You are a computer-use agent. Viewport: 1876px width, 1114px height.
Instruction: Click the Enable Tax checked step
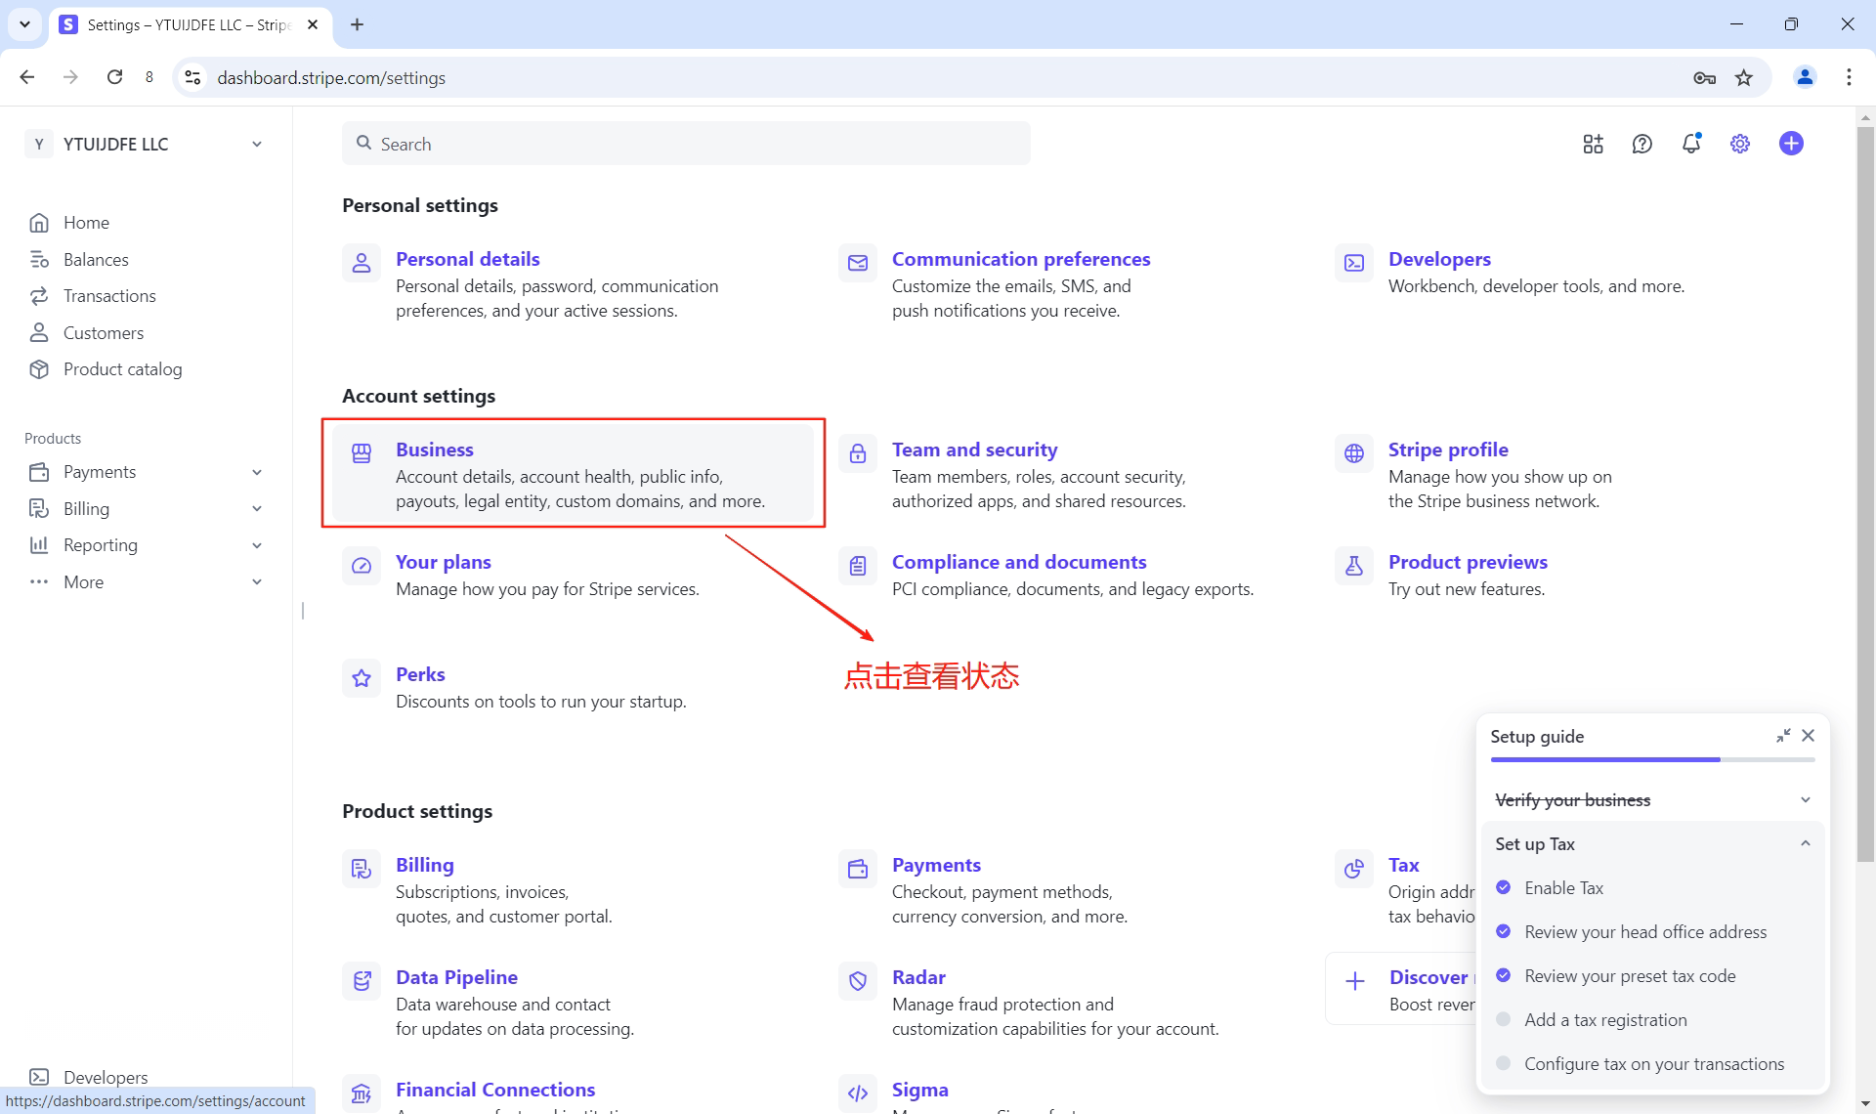[1563, 887]
